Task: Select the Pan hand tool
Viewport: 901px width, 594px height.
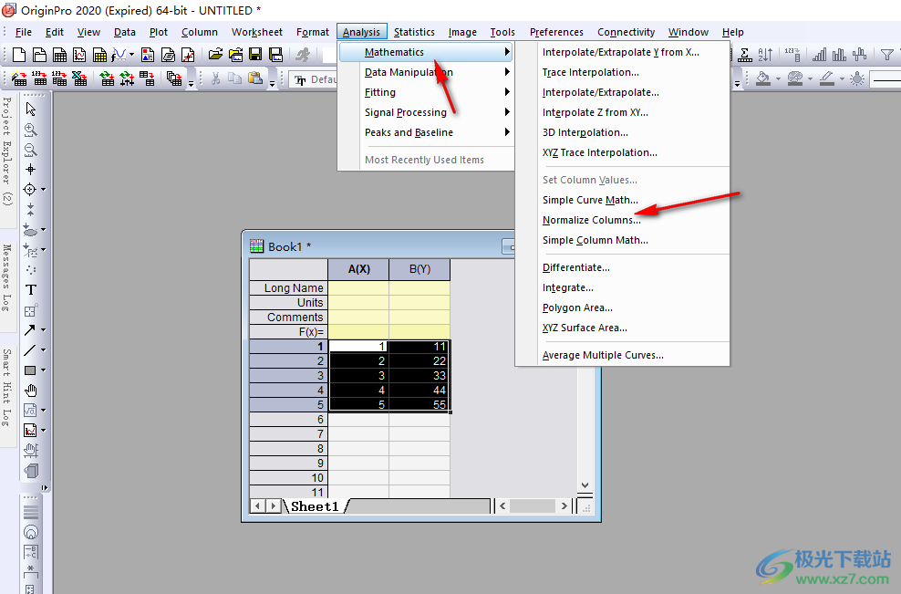Action: pyautogui.click(x=30, y=391)
